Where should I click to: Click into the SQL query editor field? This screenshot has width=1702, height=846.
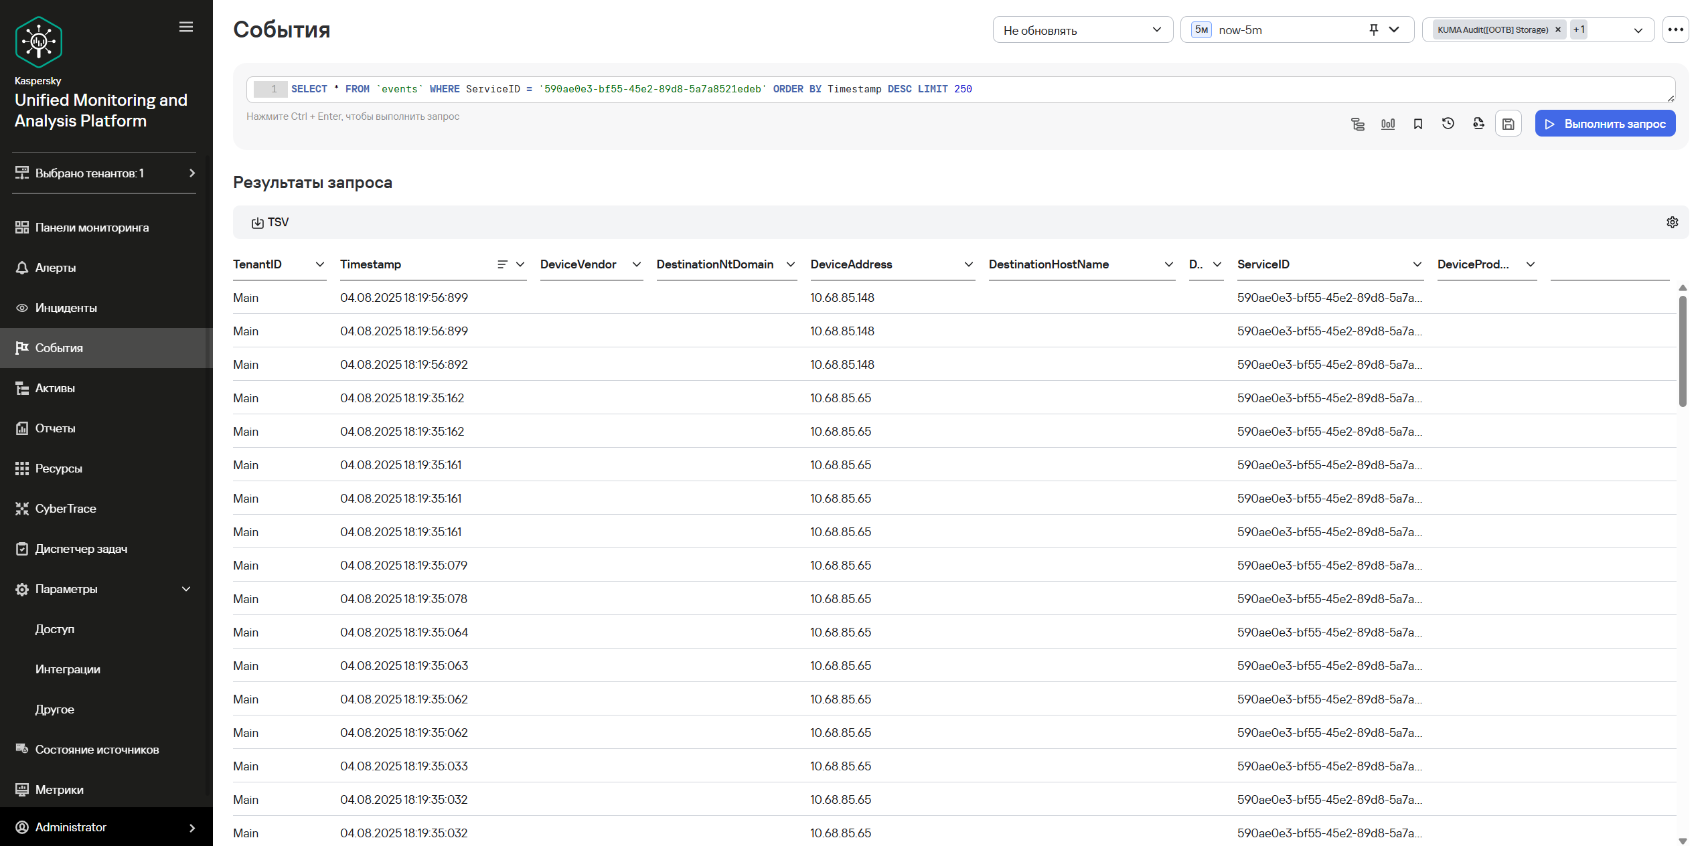961,89
